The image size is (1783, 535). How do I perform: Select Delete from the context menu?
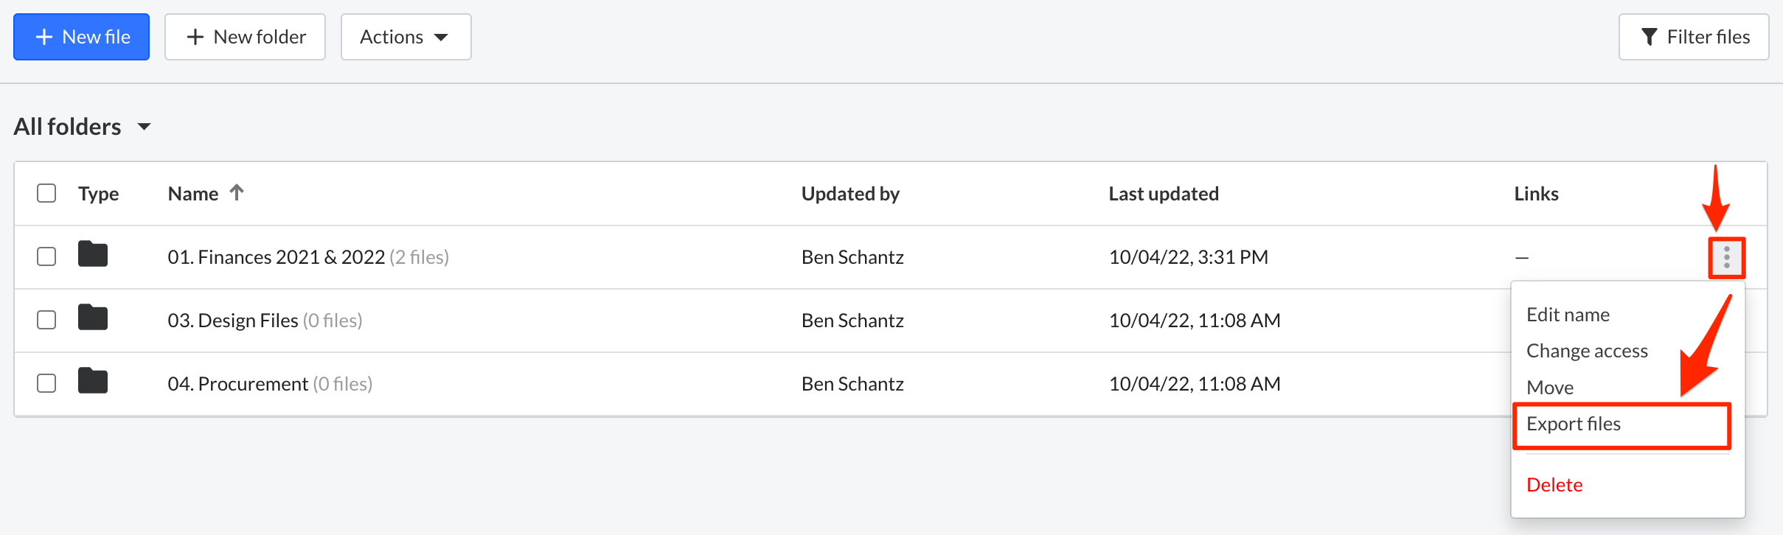[x=1554, y=484]
